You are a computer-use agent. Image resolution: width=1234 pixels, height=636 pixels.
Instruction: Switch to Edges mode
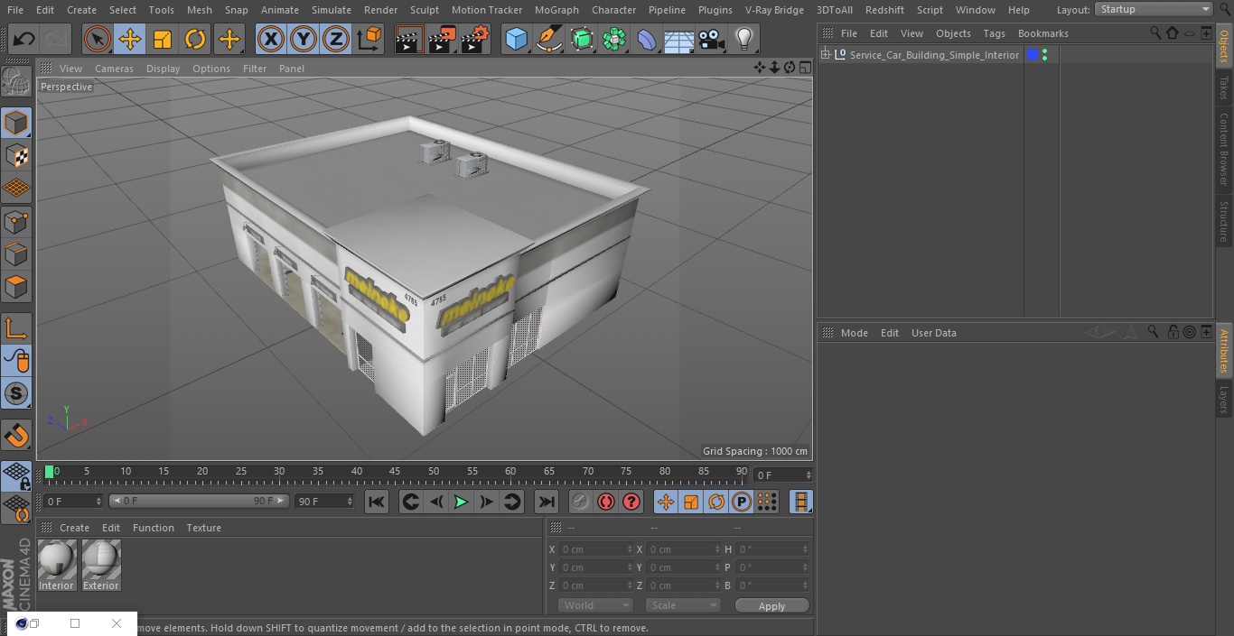pyautogui.click(x=16, y=253)
